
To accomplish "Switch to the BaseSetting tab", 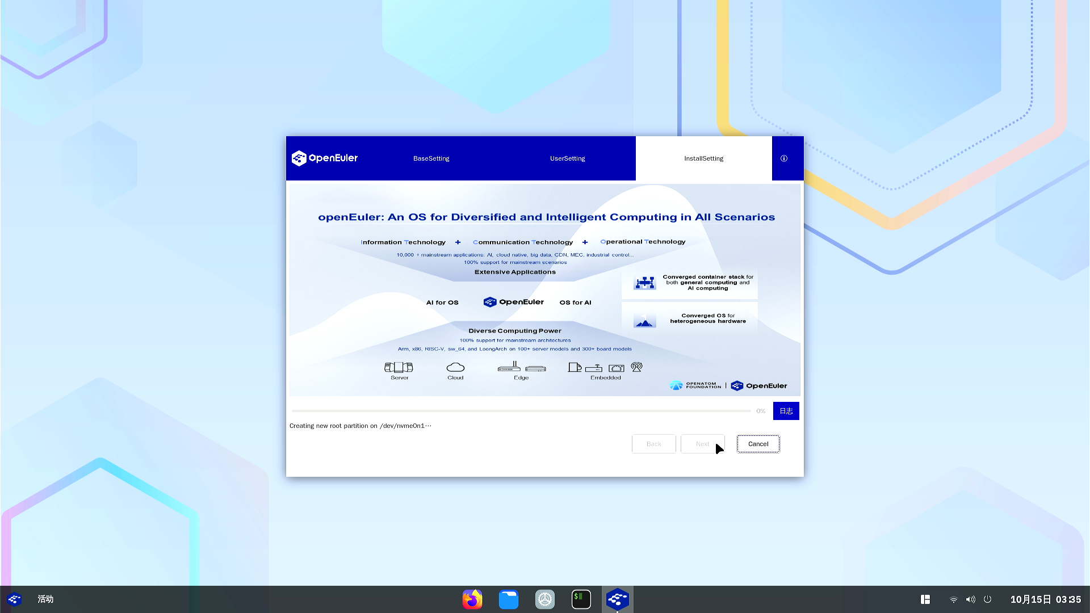I will coord(431,158).
